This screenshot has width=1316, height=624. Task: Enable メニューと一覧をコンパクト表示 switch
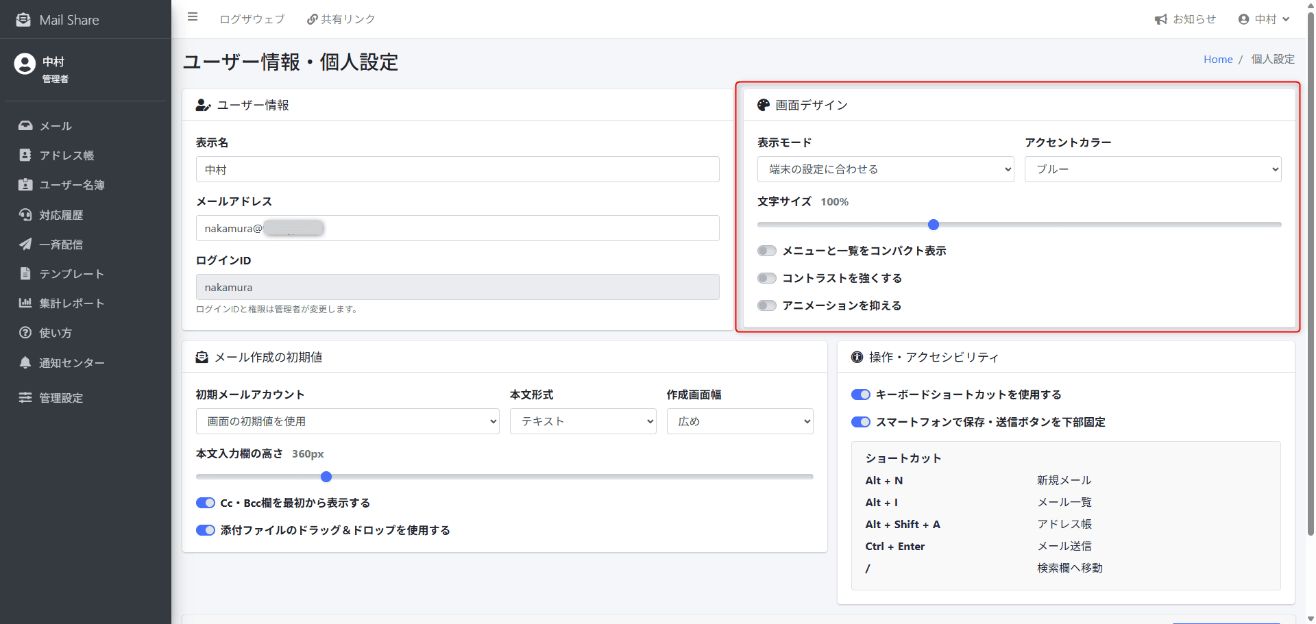pos(767,251)
